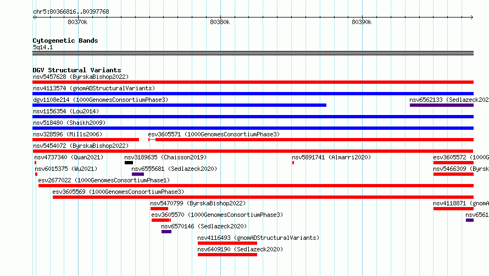Click the nsv5454072 (ByrskaBishop2022) label

pyautogui.click(x=81, y=146)
